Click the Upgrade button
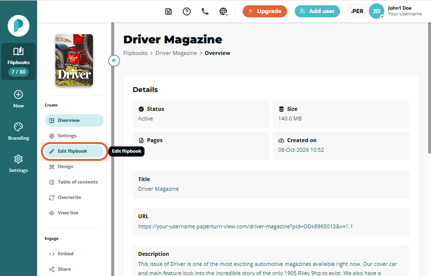Viewport: 431px width, 276px height. 265,11
